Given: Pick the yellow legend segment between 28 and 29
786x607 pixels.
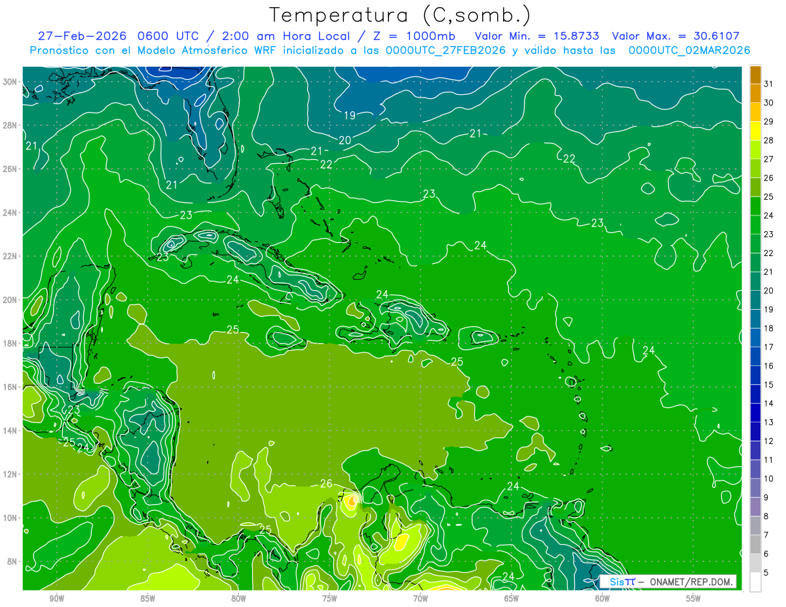Looking at the screenshot, I should point(755,131).
